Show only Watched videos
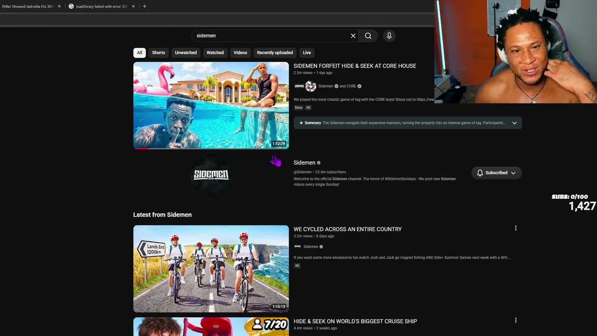This screenshot has width=597, height=336. click(215, 53)
